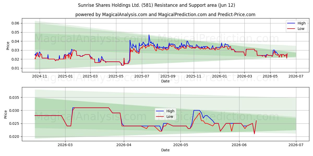Click the 0.020 tick on bottom chart

point(15,136)
